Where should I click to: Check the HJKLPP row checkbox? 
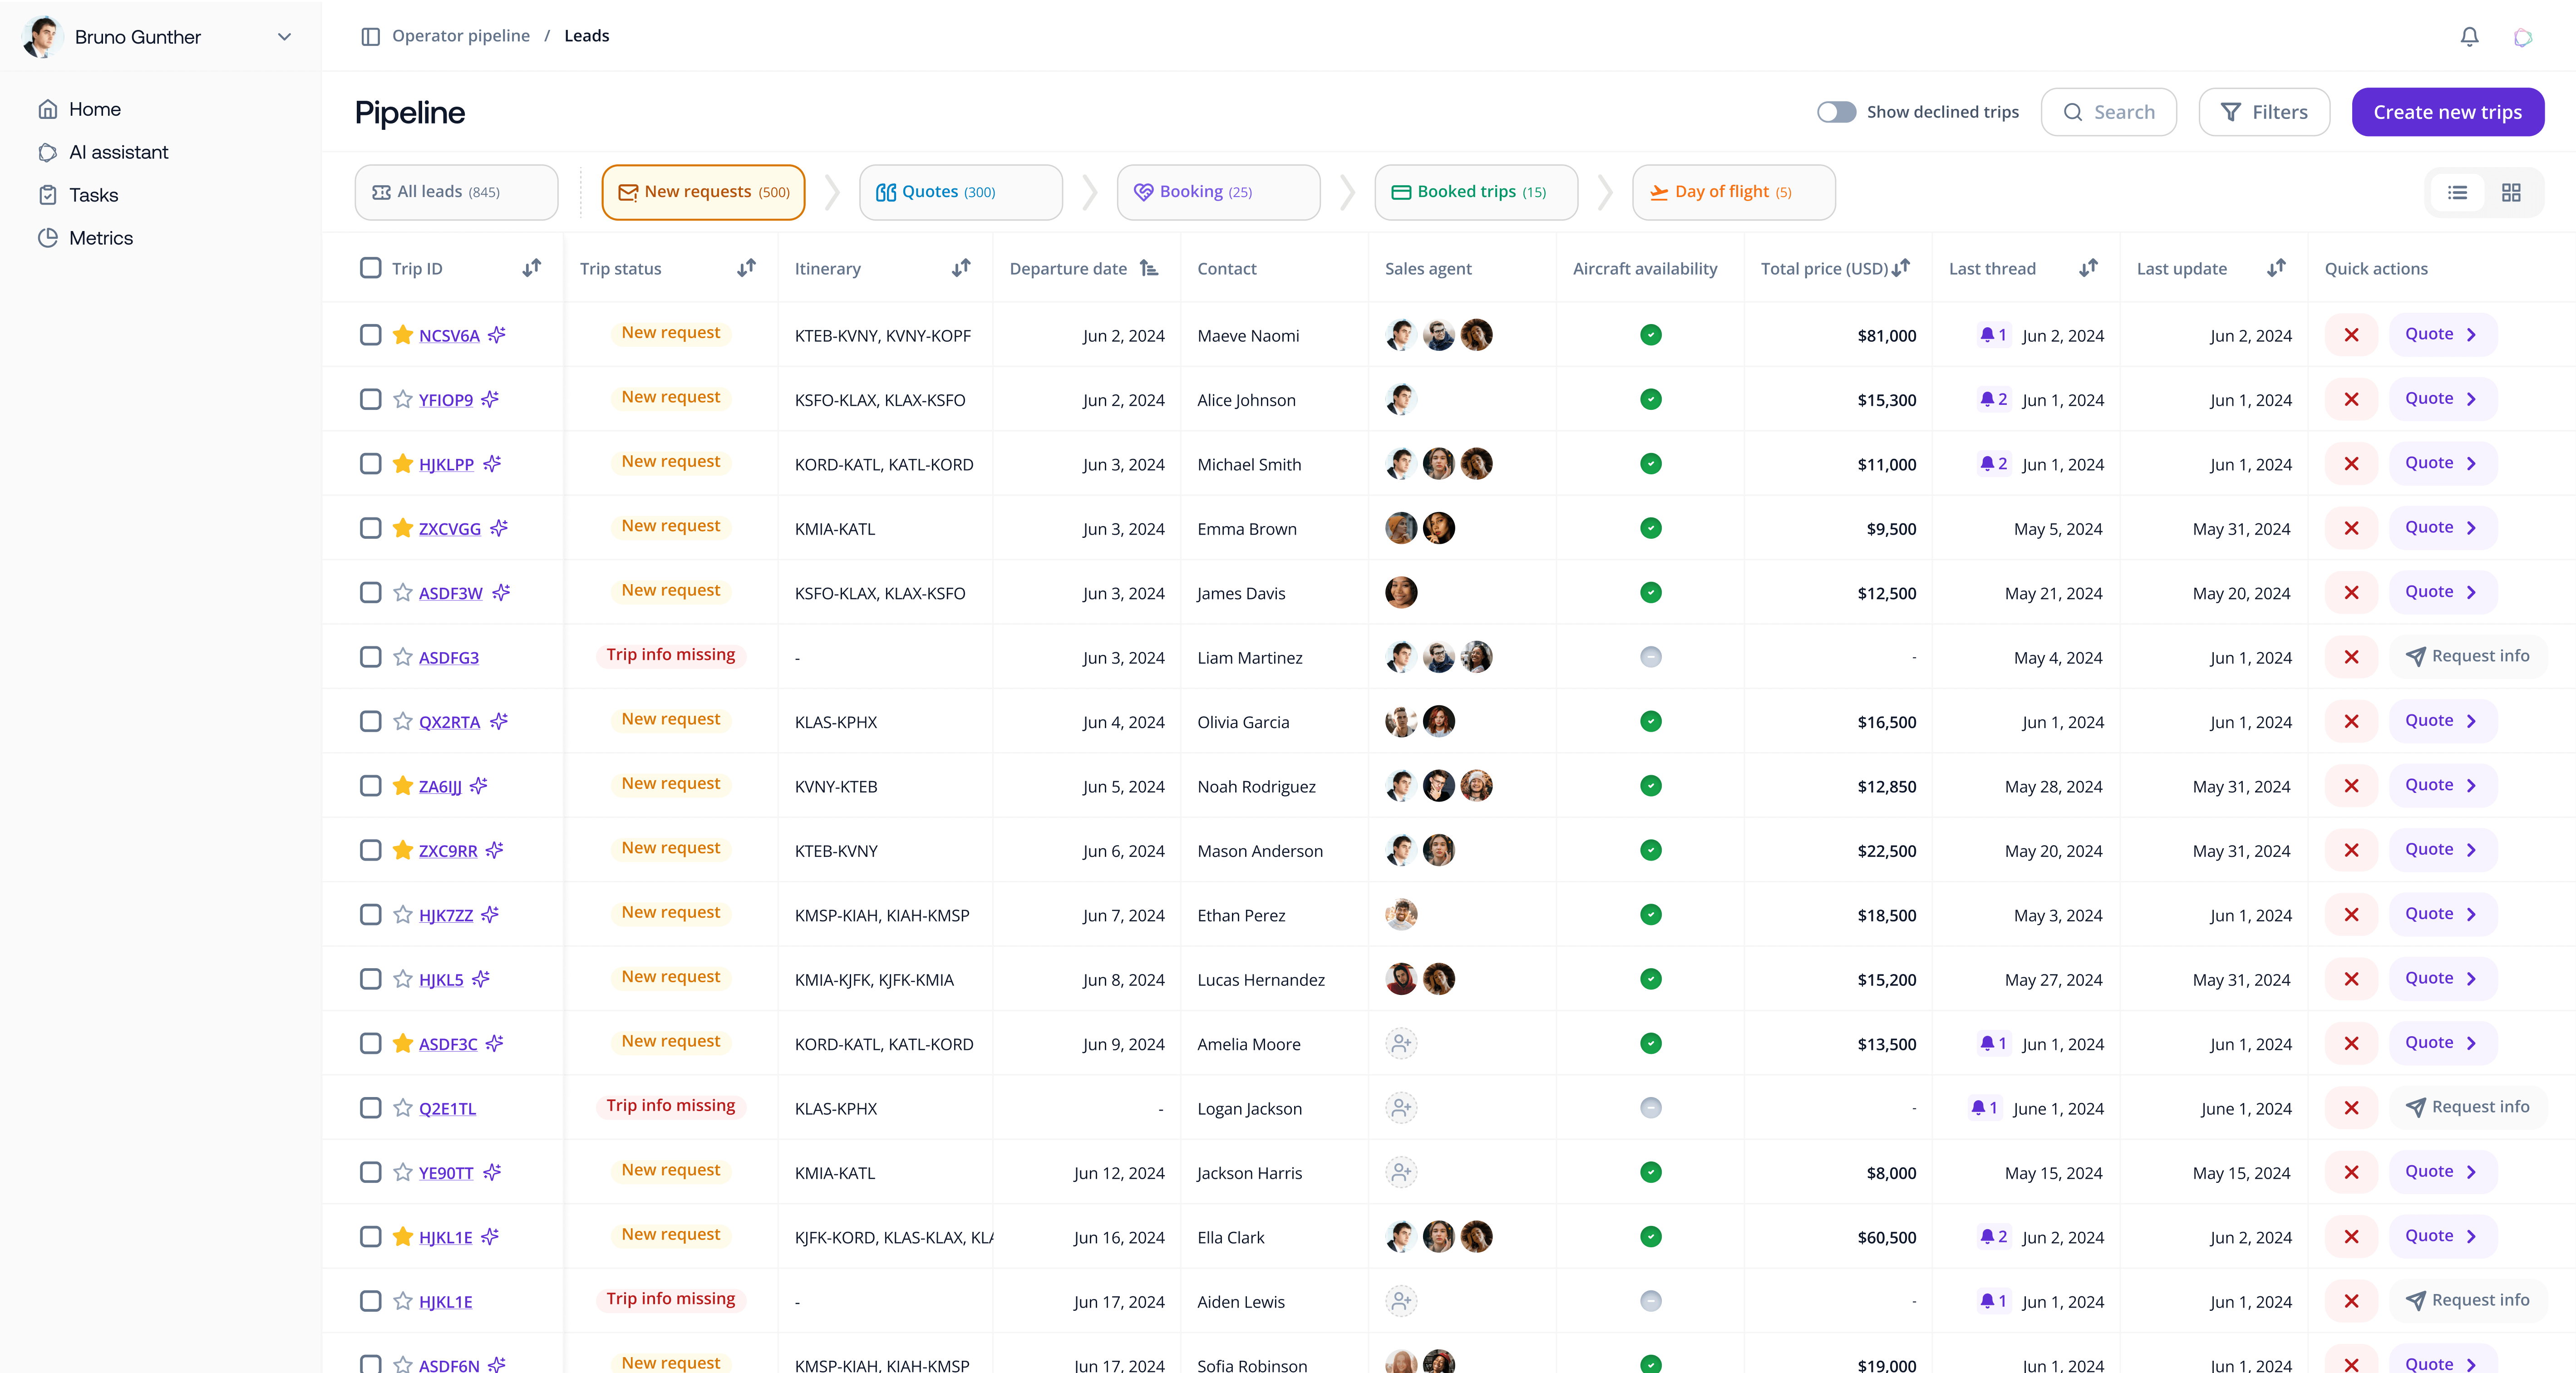click(x=370, y=464)
